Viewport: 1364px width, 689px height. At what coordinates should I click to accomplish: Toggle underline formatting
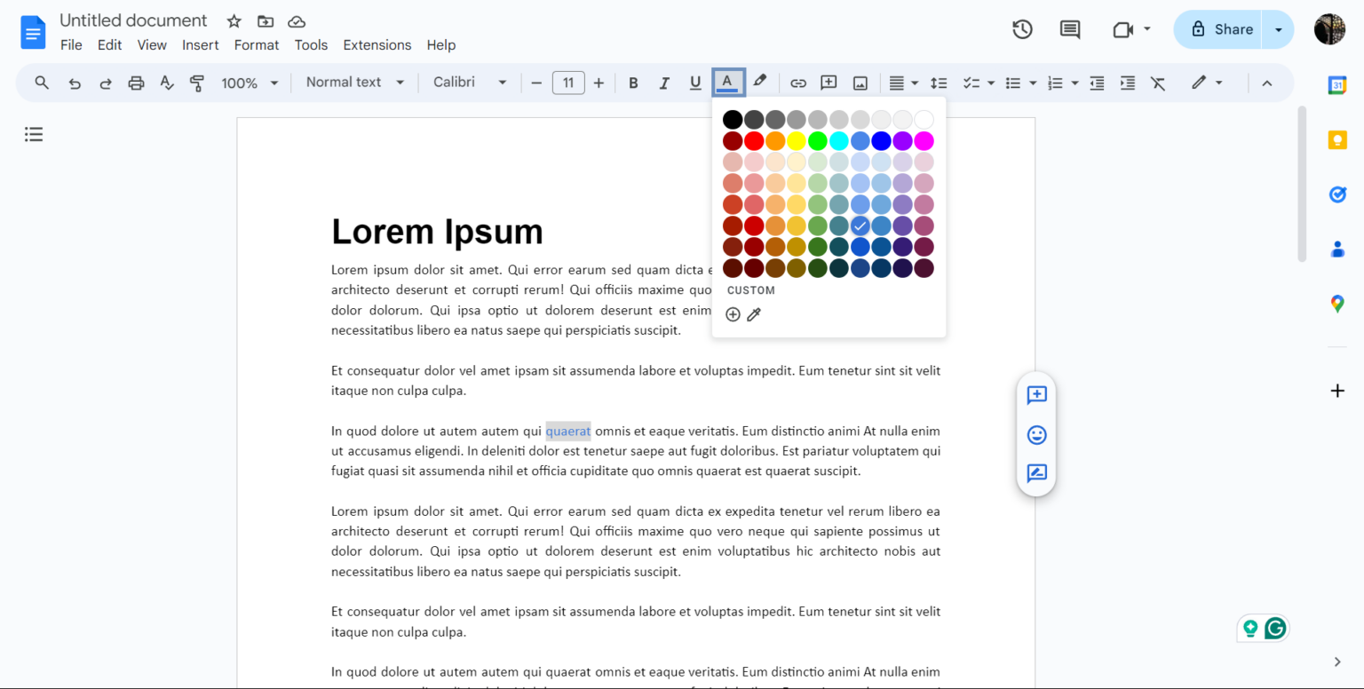click(695, 82)
